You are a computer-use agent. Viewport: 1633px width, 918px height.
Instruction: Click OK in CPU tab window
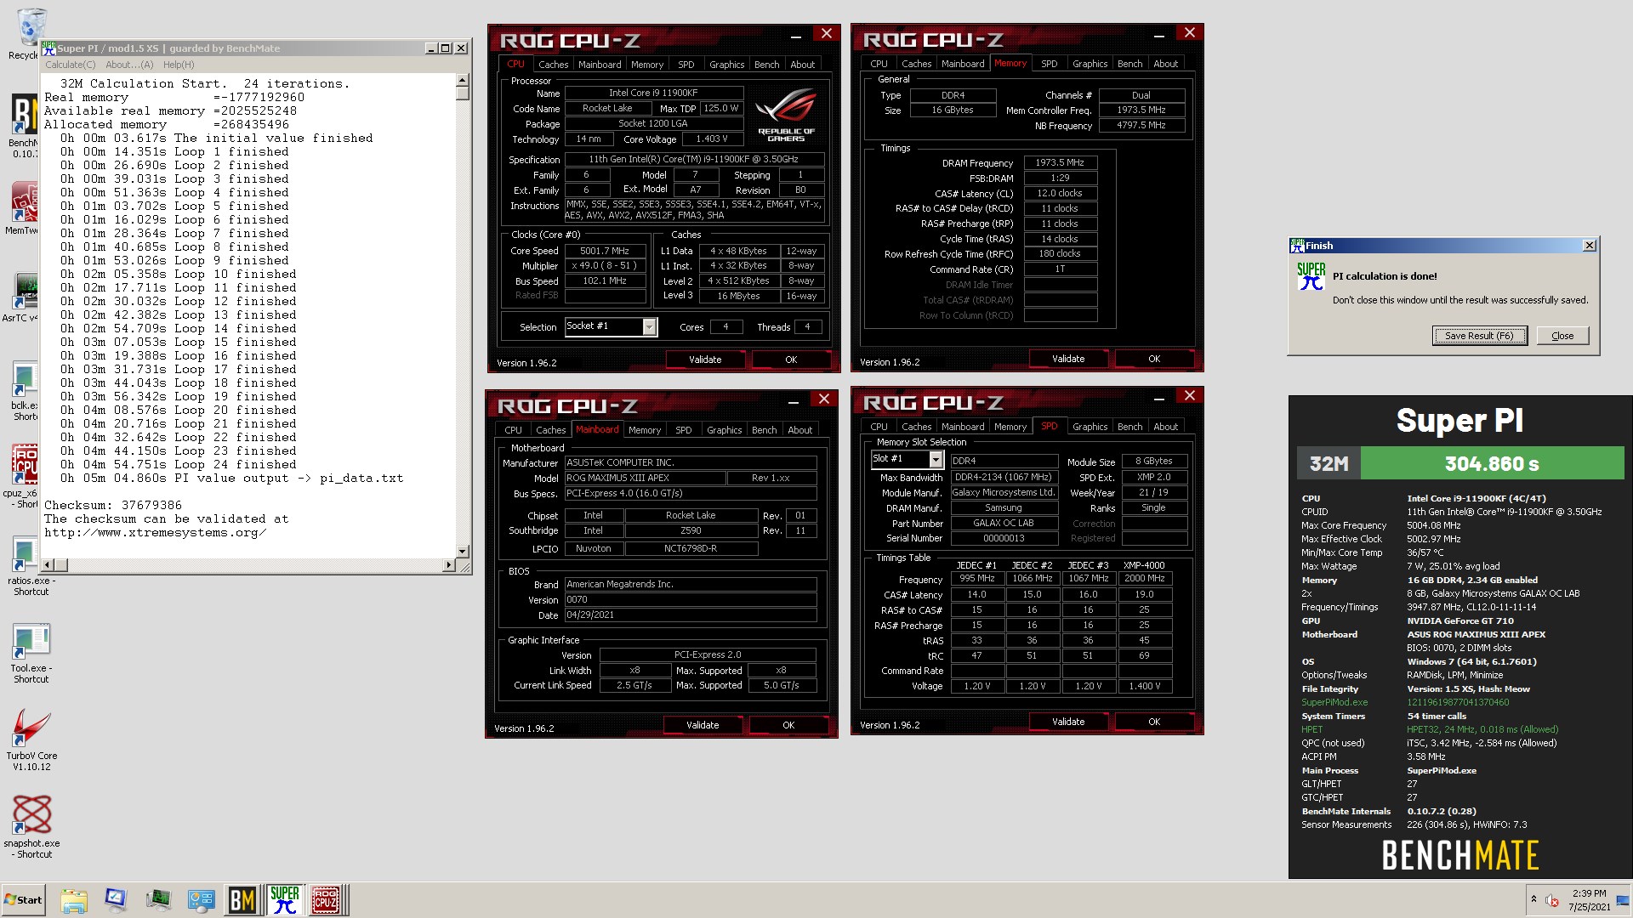[791, 360]
